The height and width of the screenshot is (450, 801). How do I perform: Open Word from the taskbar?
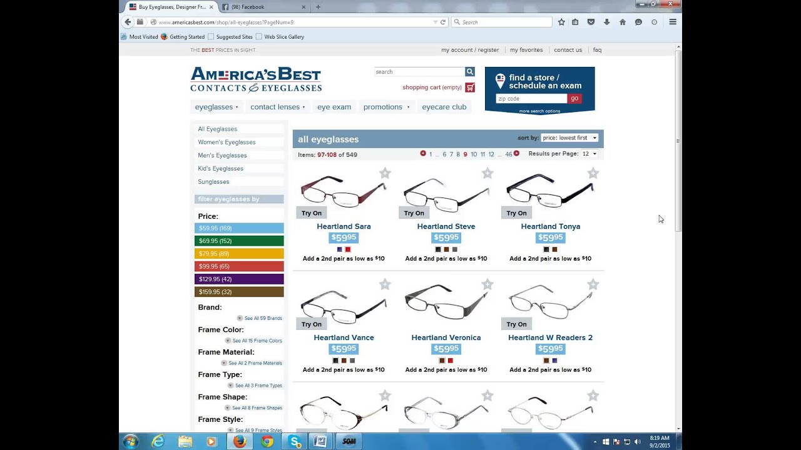320,441
